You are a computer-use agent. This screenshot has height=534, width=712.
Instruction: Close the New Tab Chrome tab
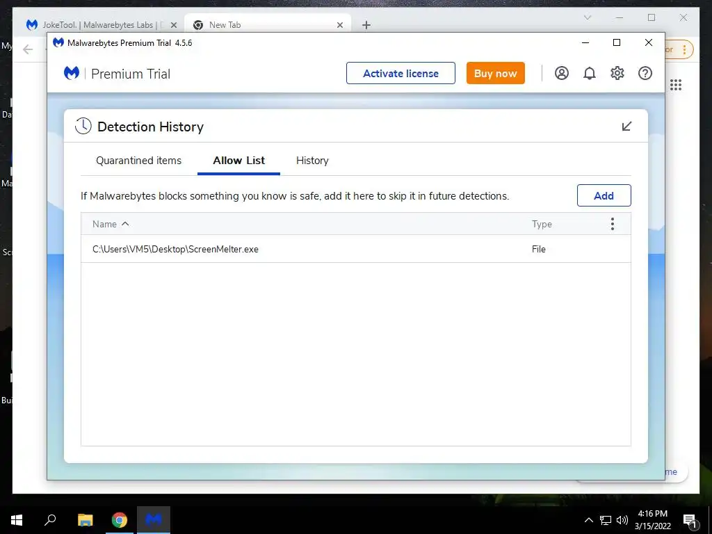tap(339, 25)
